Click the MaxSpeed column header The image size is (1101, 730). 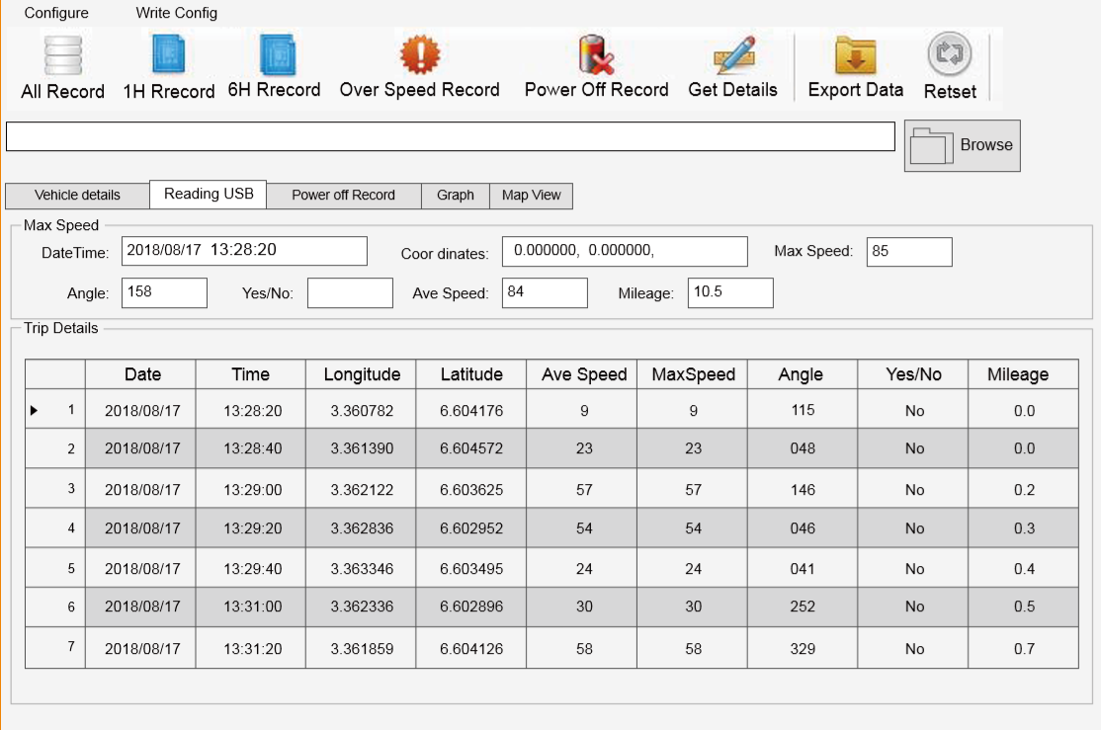click(693, 374)
